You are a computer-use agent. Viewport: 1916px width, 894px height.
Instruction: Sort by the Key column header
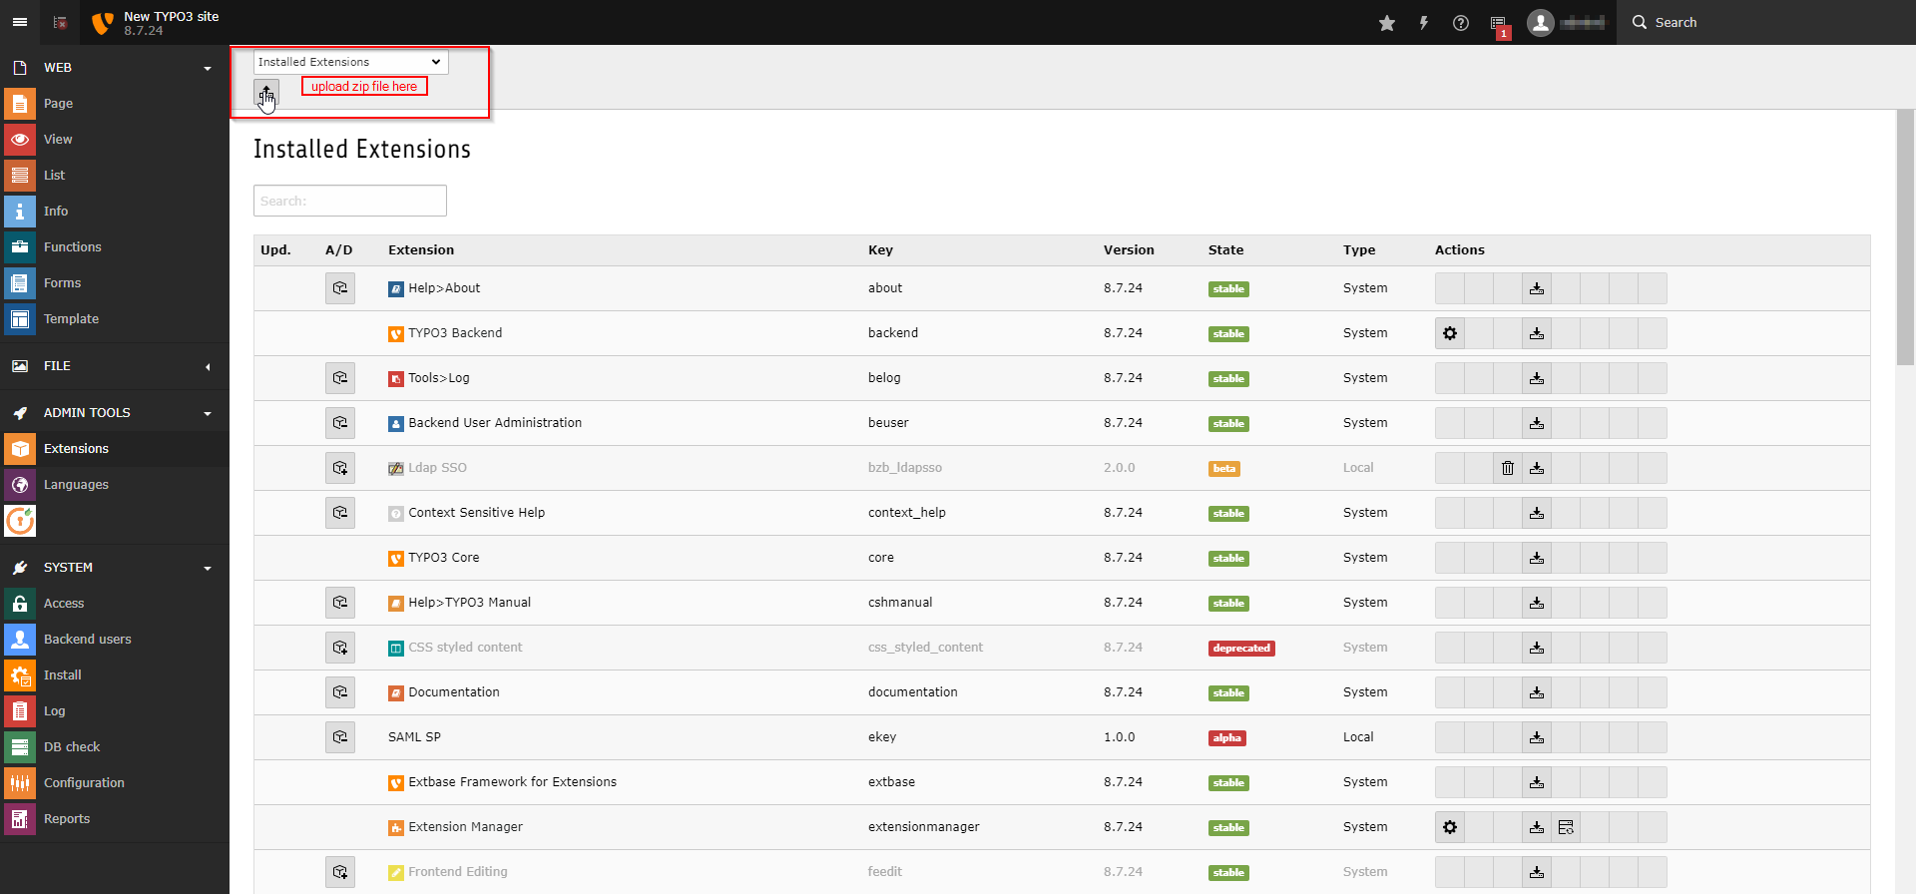coord(880,250)
